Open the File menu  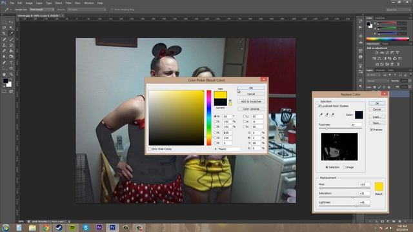click(12, 3)
